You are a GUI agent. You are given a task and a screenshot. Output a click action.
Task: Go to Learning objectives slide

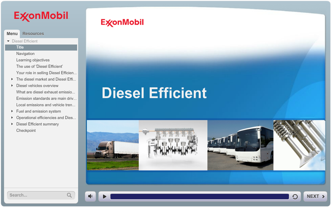coord(33,60)
